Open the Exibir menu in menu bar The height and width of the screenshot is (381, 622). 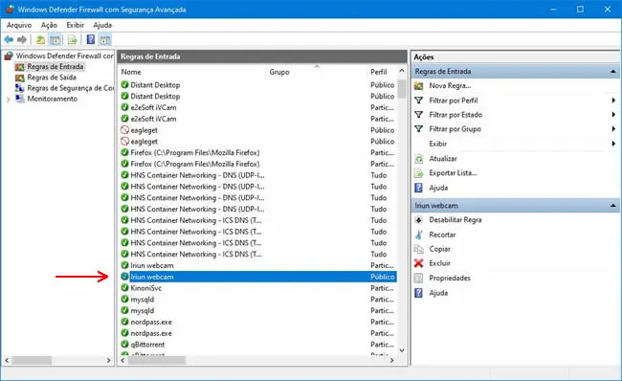(x=75, y=25)
